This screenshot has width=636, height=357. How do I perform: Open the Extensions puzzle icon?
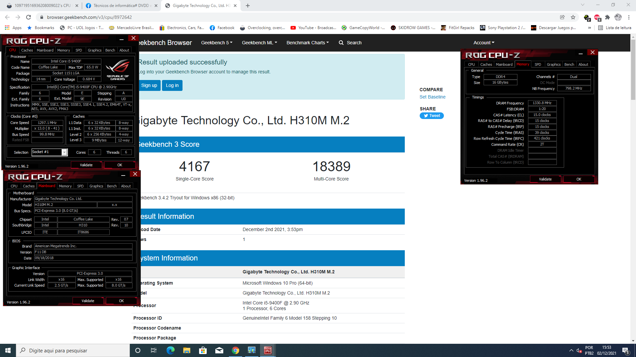tap(608, 17)
